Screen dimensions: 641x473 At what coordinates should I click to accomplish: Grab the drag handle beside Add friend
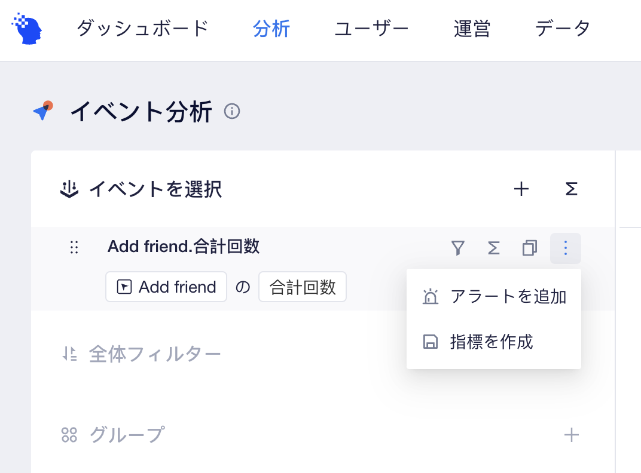(74, 247)
